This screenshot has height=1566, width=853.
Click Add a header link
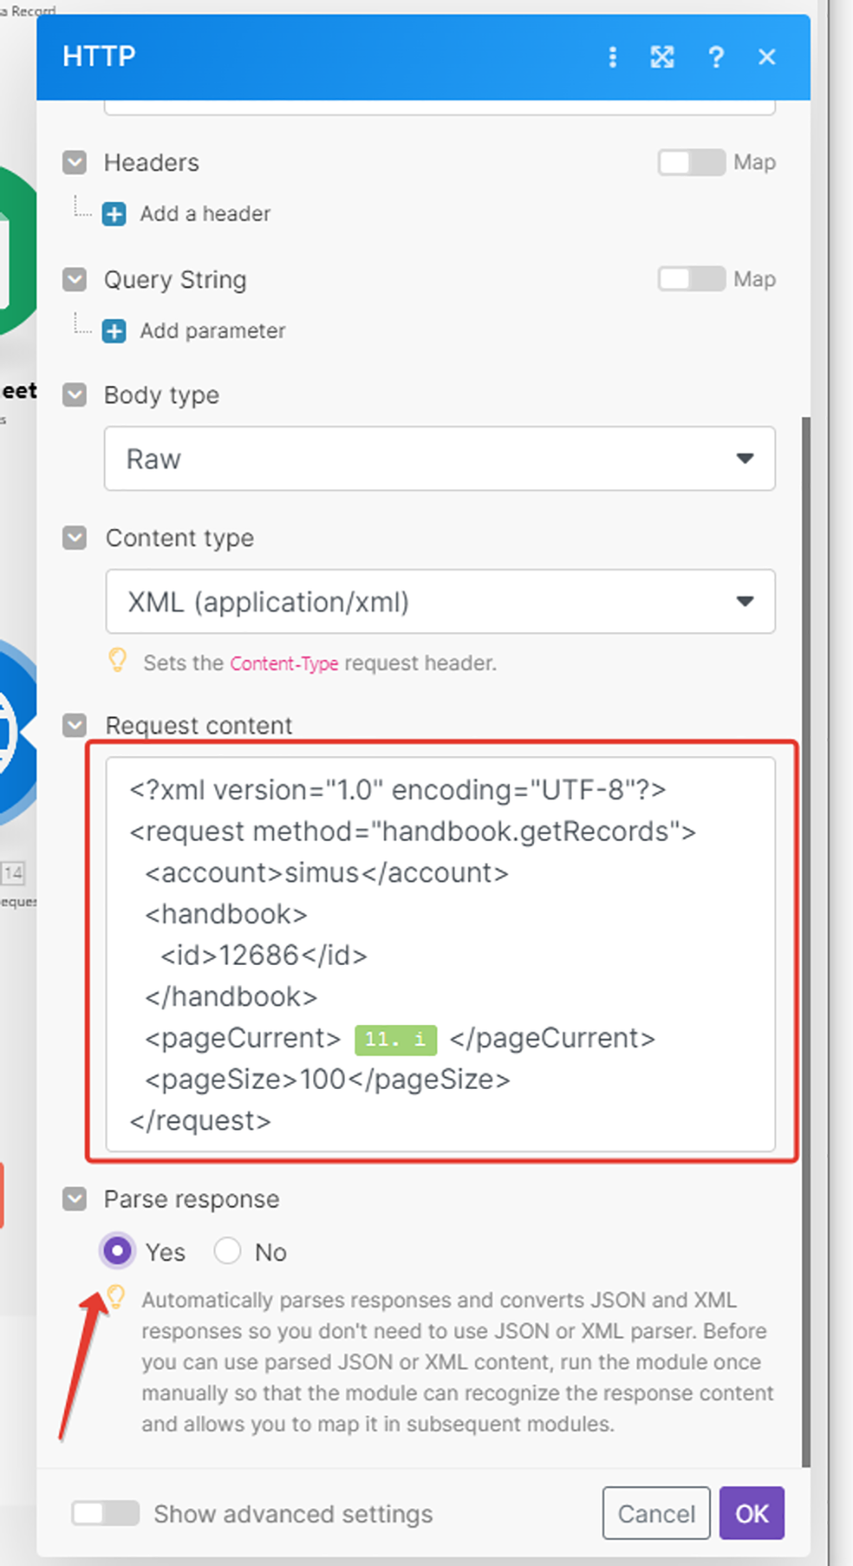[205, 214]
